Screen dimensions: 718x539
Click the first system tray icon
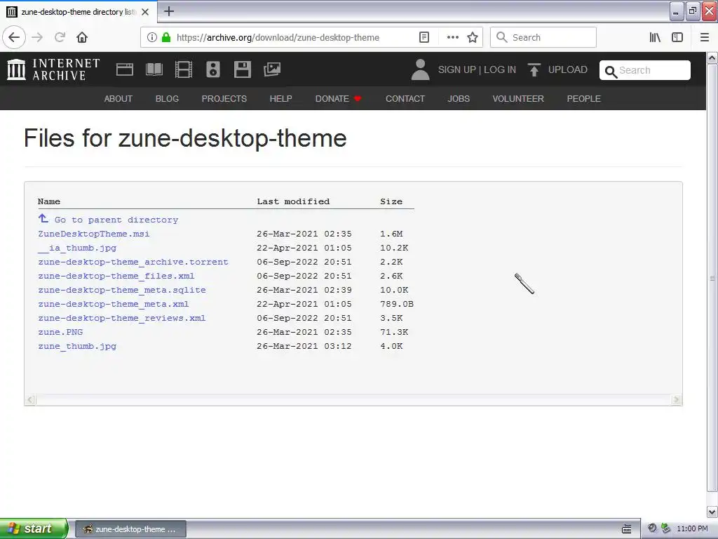tap(652, 528)
